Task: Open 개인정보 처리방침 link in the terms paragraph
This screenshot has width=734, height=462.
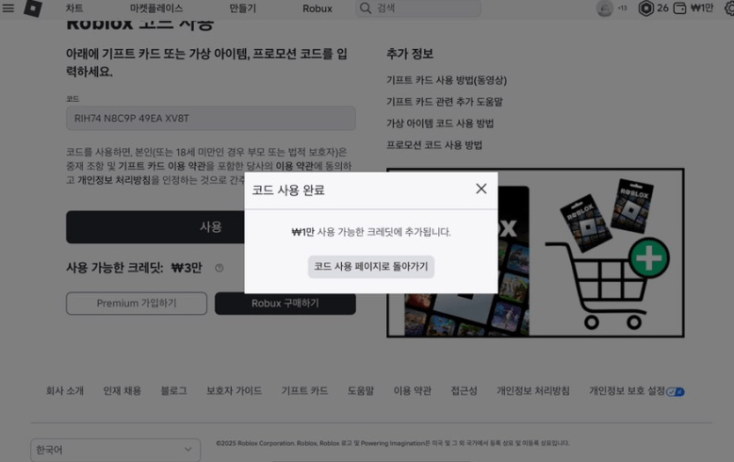Action: [114, 180]
